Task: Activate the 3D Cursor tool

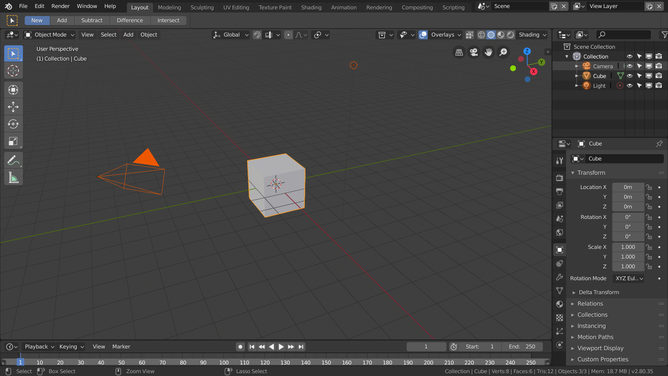Action: tap(13, 71)
